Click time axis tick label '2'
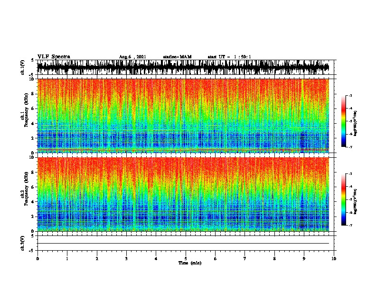This screenshot has width=376, height=290. [97, 259]
